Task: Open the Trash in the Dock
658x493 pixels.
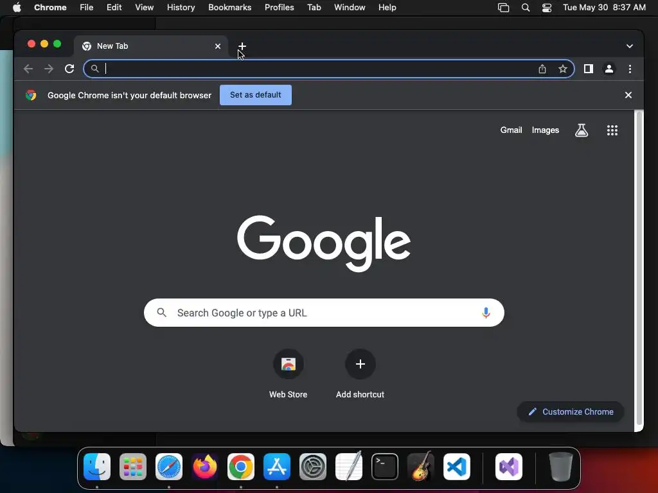Action: 560,467
